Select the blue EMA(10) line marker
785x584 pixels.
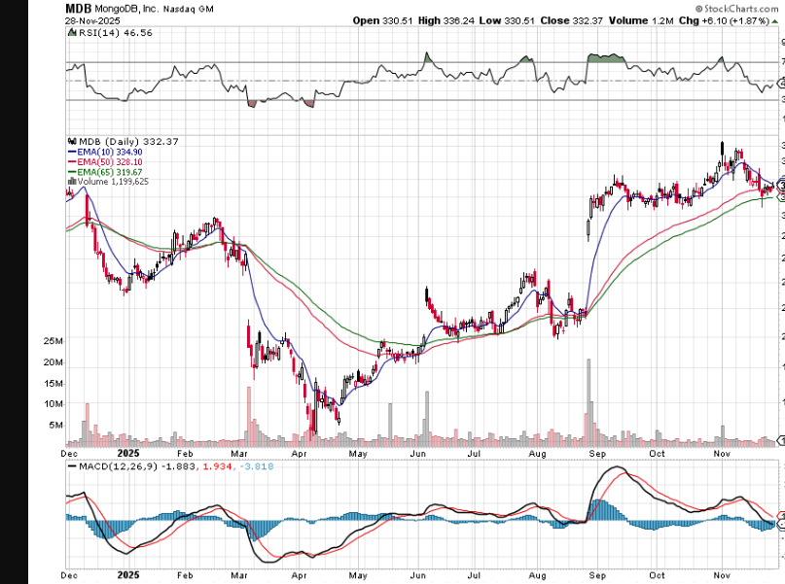coord(71,152)
